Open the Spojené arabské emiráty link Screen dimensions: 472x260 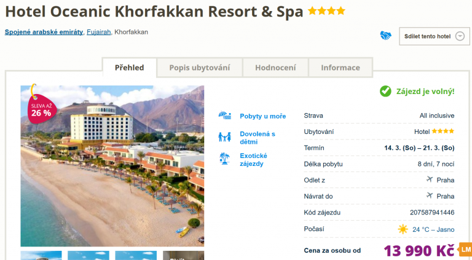coord(44,32)
